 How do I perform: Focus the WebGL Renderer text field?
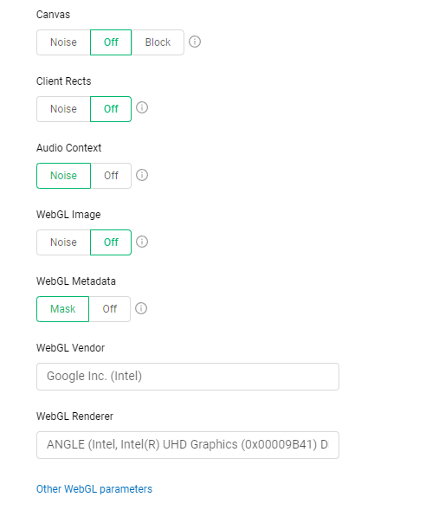[188, 445]
